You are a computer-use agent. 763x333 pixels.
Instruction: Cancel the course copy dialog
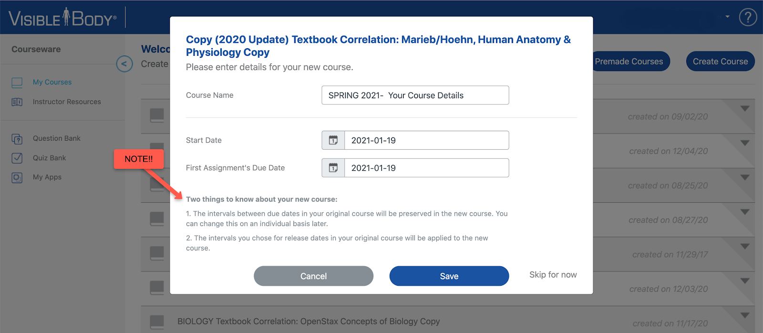pos(313,276)
